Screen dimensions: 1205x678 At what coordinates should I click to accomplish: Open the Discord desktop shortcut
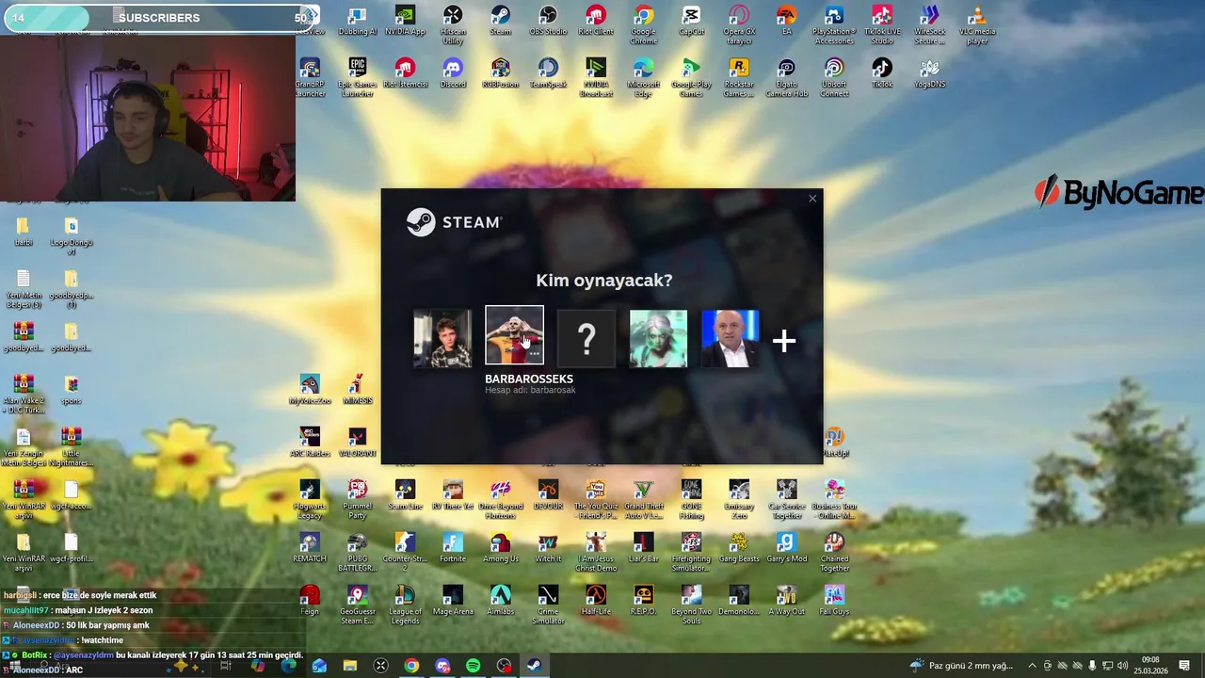tap(453, 74)
